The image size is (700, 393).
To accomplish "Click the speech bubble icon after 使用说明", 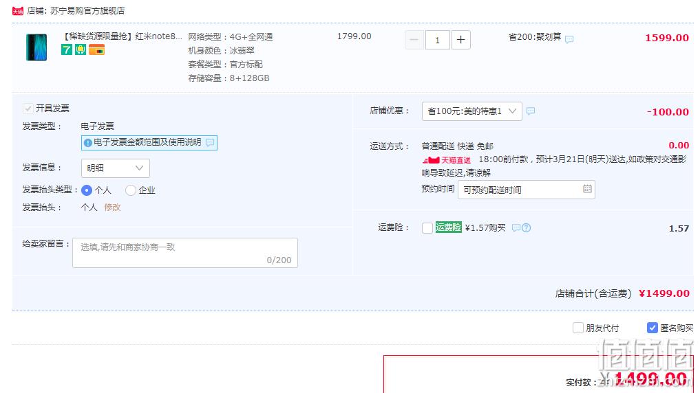I will (x=210, y=143).
